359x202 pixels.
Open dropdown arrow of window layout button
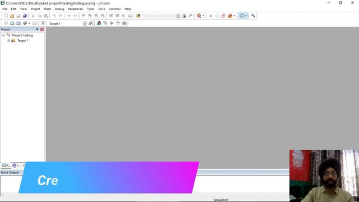246,16
